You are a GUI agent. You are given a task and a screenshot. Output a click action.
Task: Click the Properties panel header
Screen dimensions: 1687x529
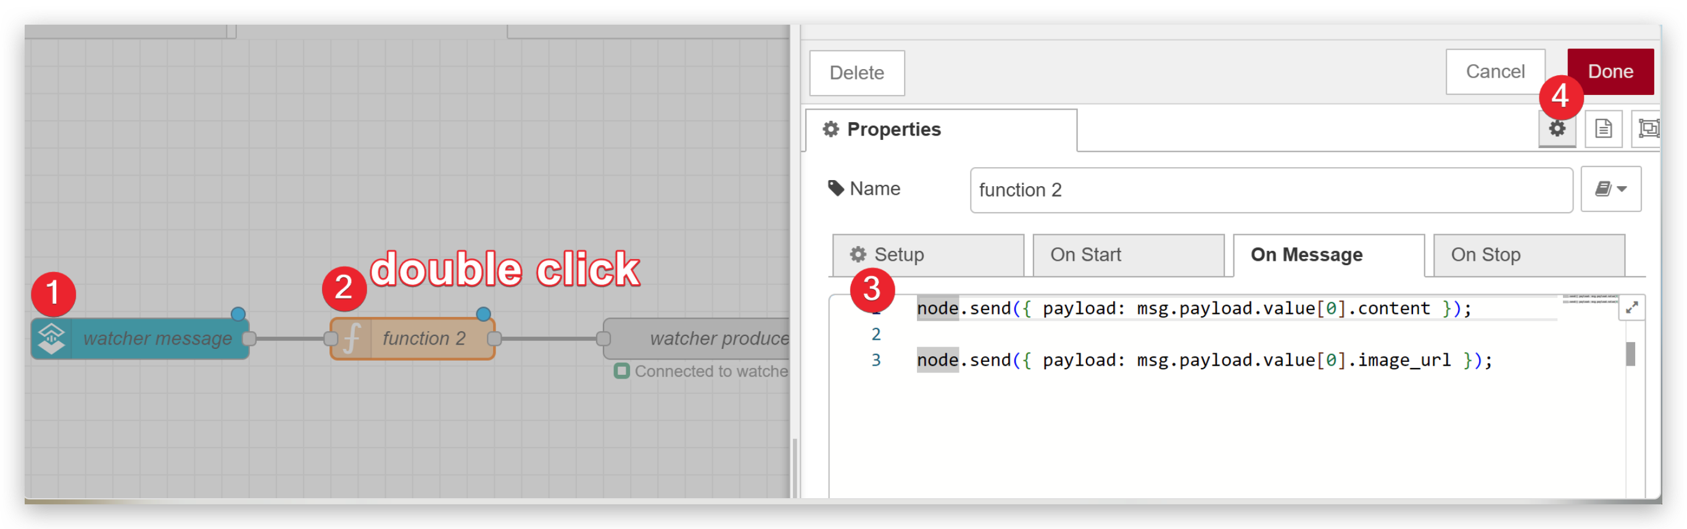pos(941,129)
